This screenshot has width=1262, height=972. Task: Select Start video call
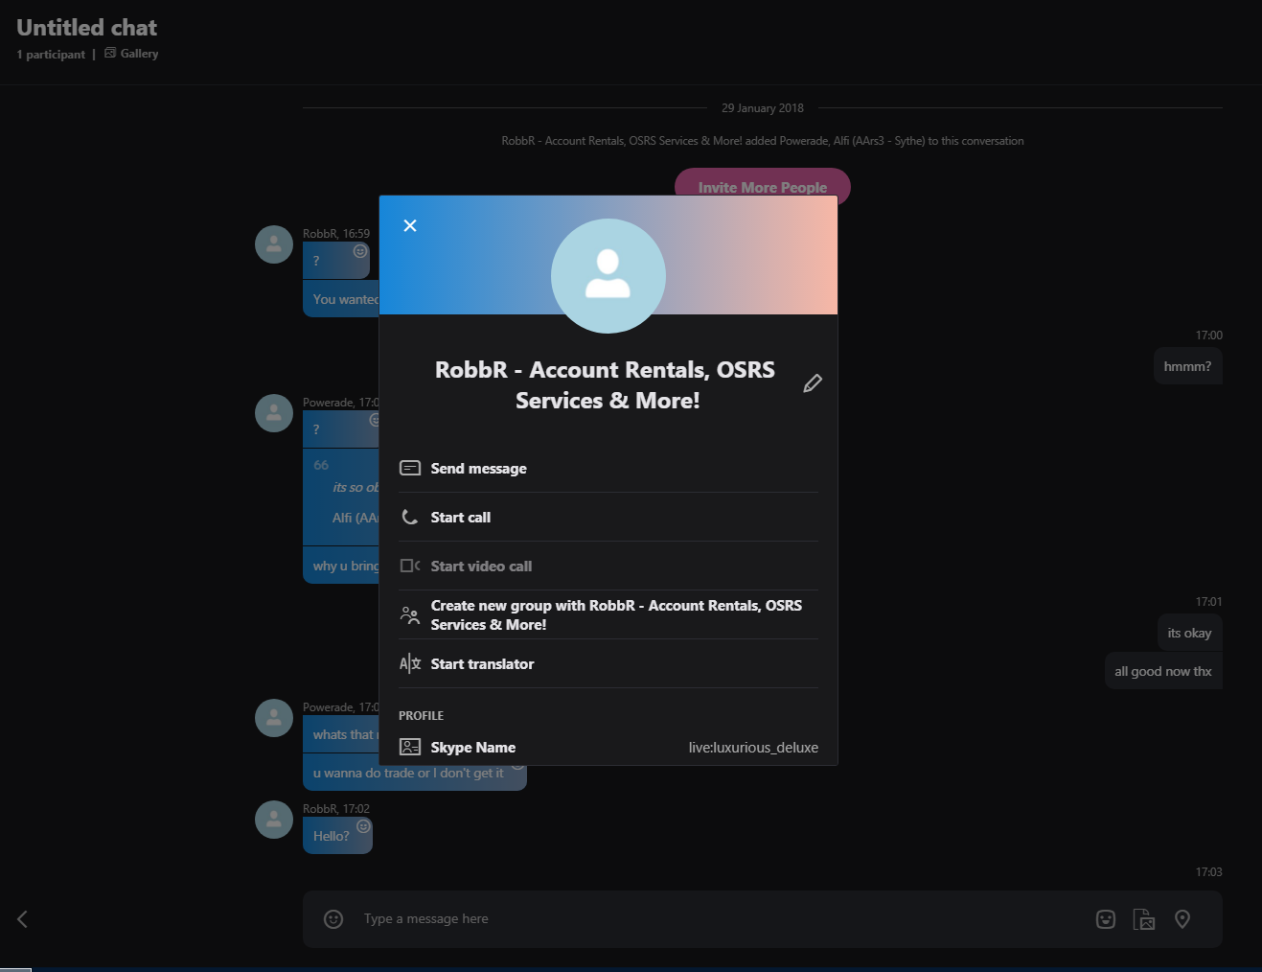[x=608, y=567]
